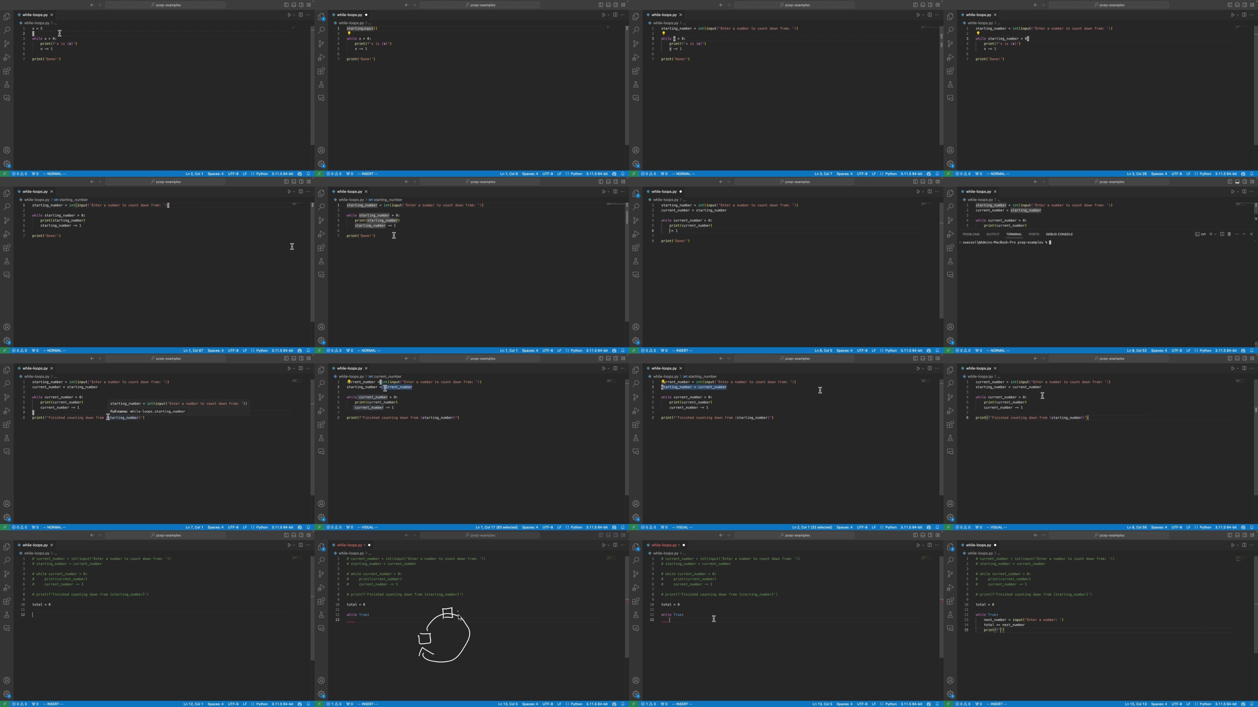Toggle primary sidebar in the window with open terminal
The height and width of the screenshot is (707, 1258).
coord(1230,181)
